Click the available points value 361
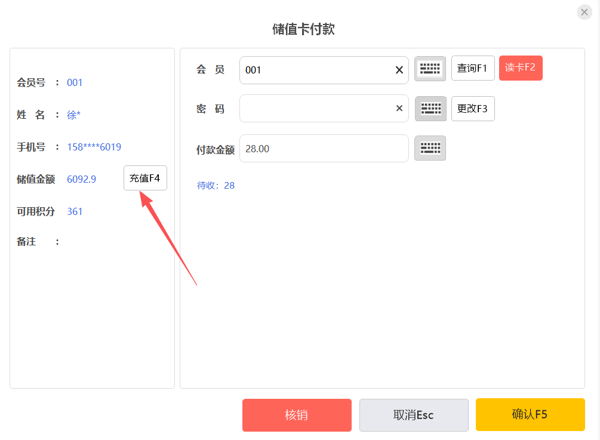 (75, 211)
